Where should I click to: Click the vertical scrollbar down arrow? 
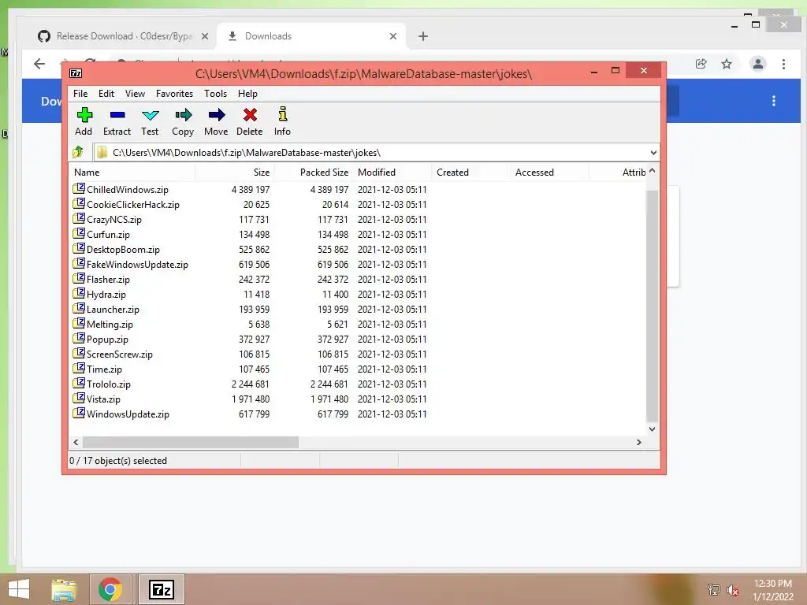click(652, 429)
